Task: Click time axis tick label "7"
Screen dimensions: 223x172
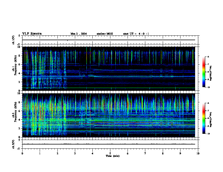Action: point(145,153)
